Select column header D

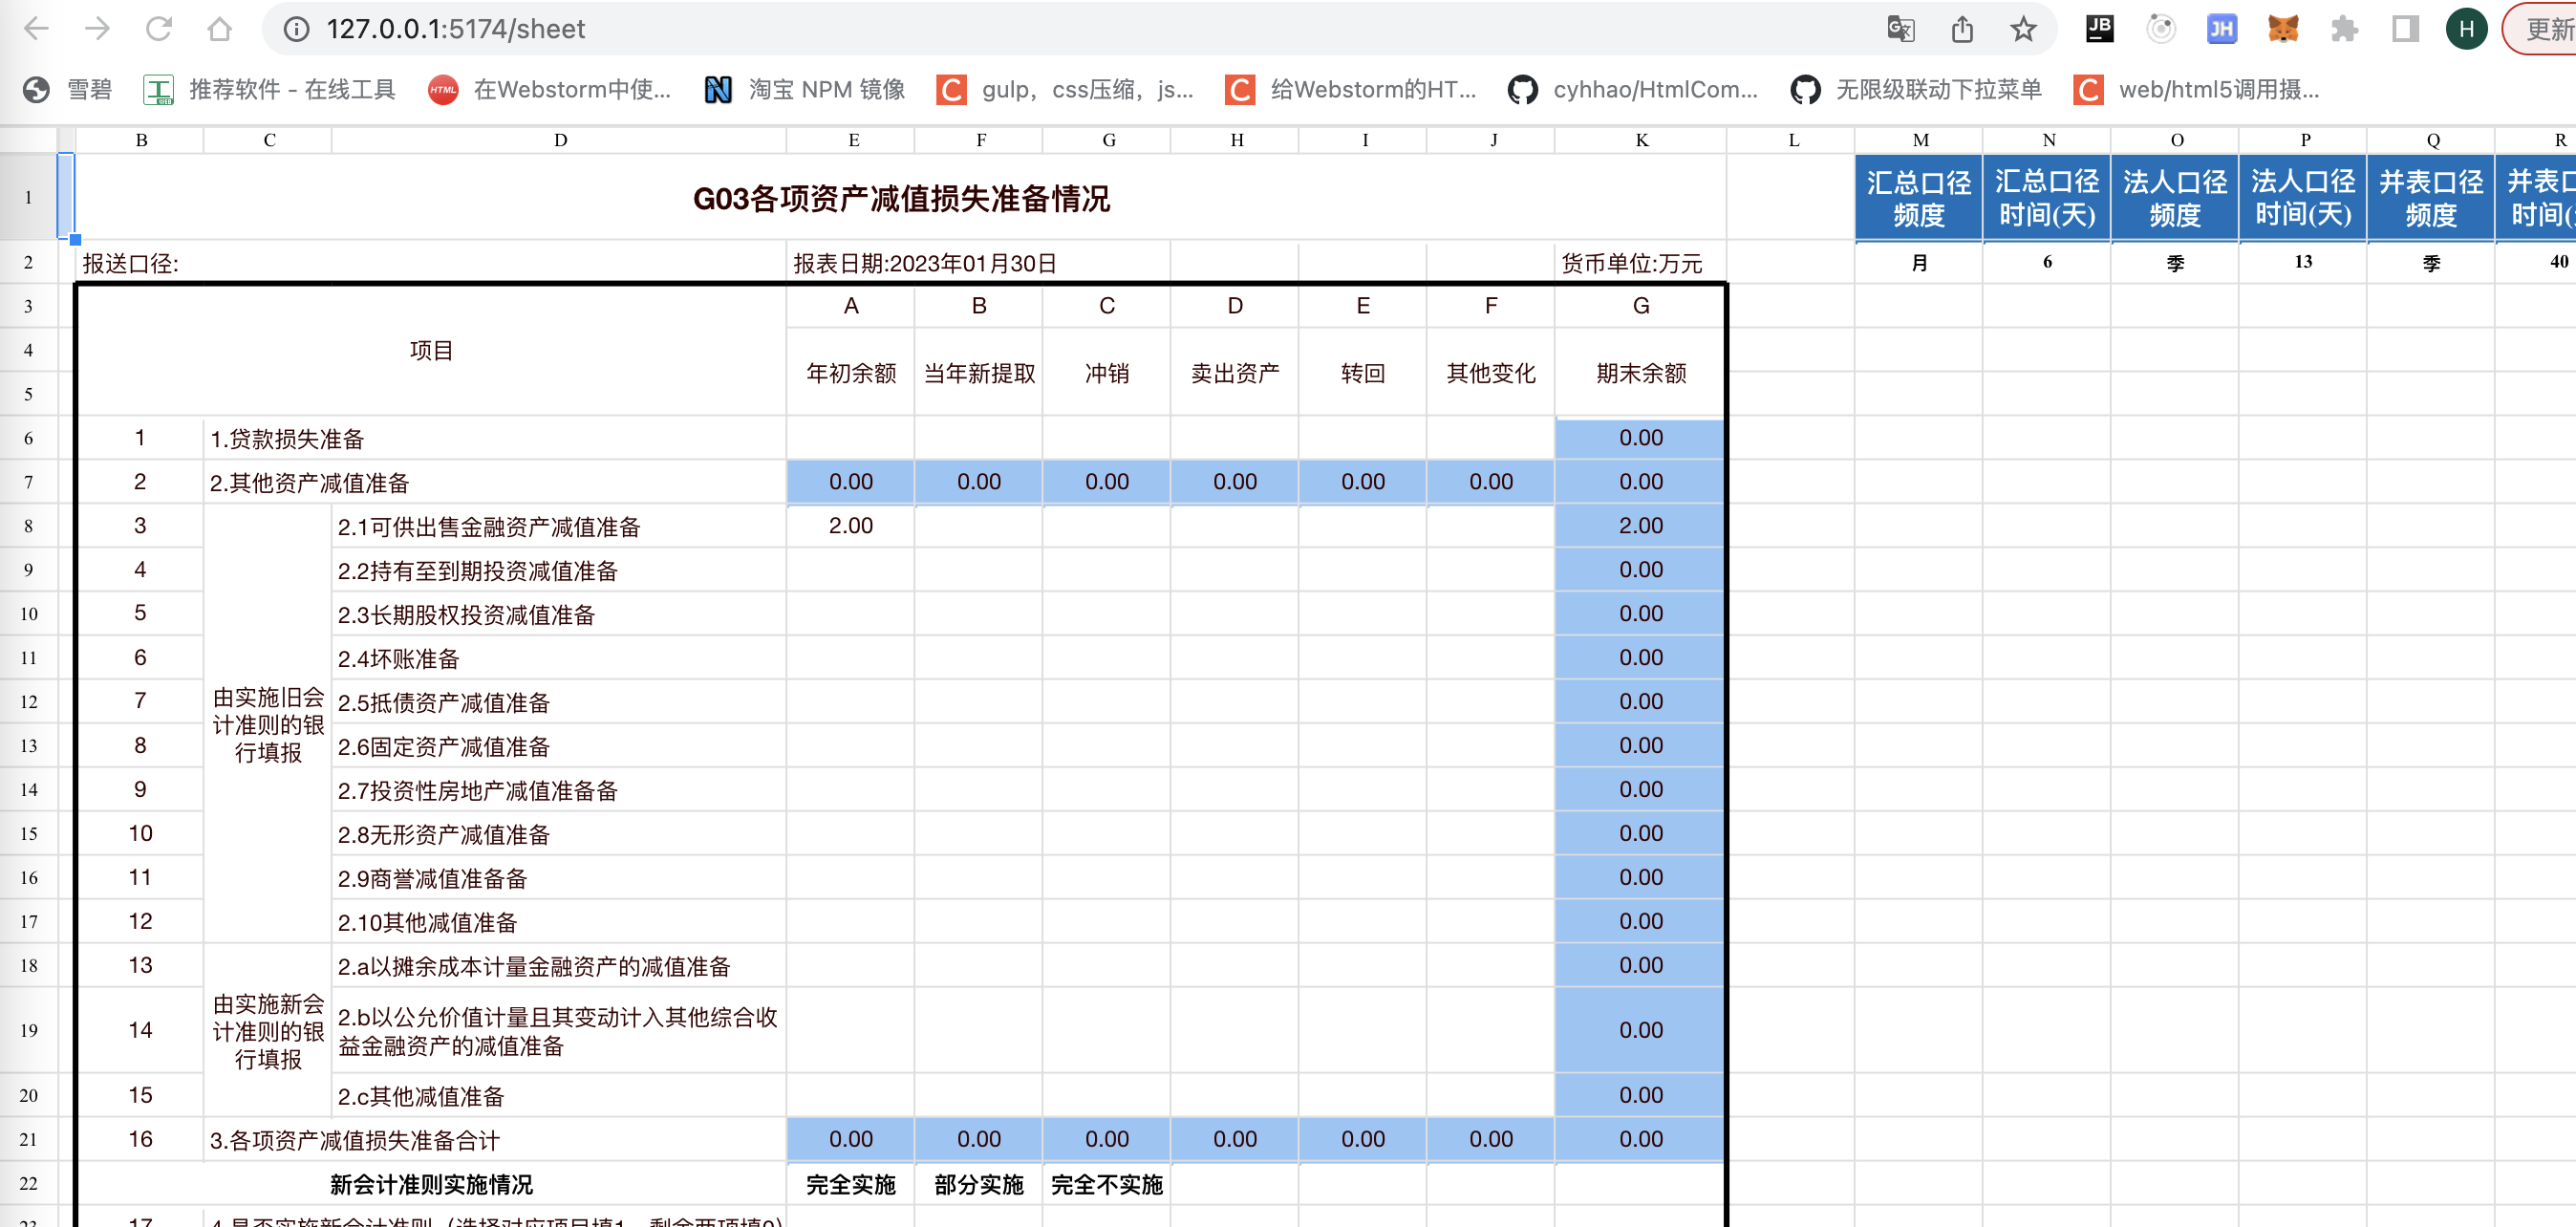tap(560, 140)
